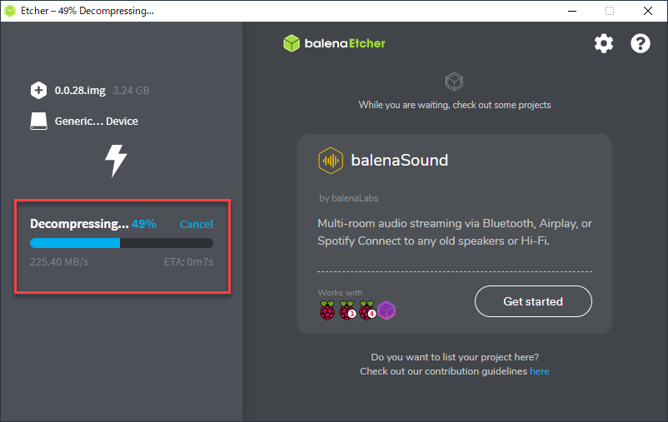Open the contribution guidelines 'here' link
This screenshot has width=668, height=422.
click(540, 371)
